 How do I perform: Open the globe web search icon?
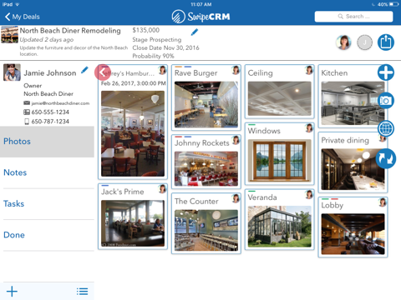[x=386, y=128]
